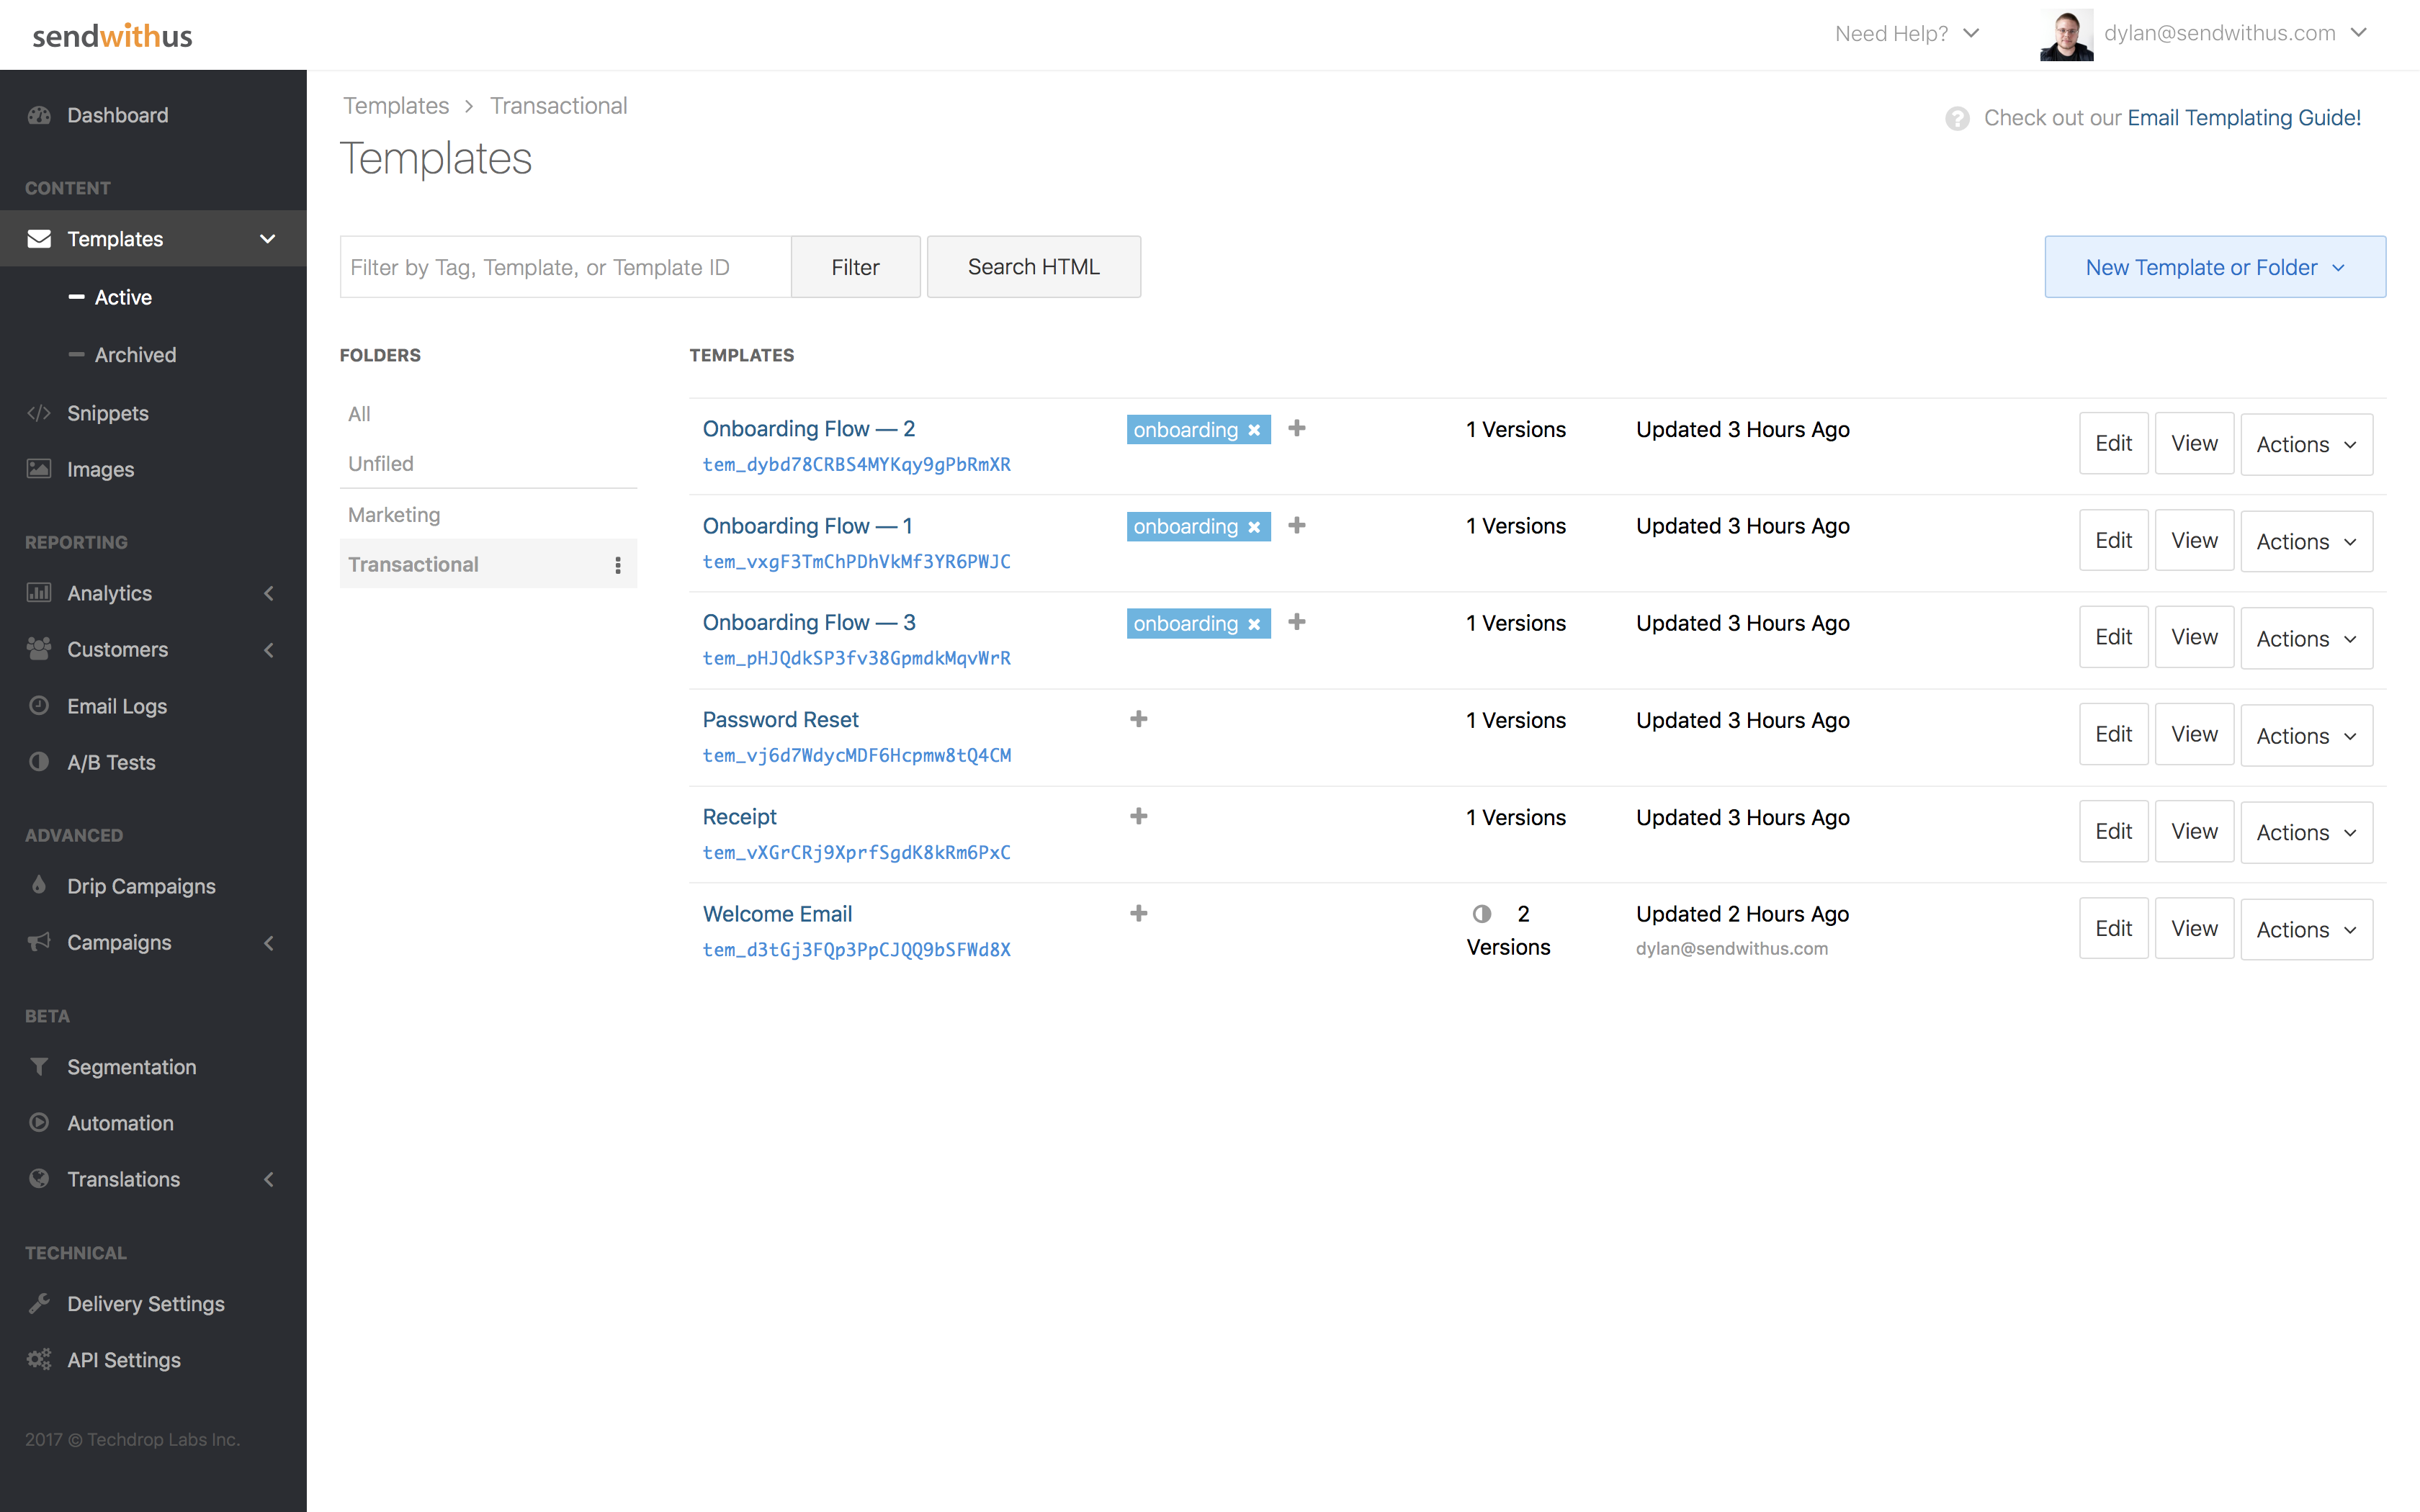Click the Images picture icon

click(39, 469)
